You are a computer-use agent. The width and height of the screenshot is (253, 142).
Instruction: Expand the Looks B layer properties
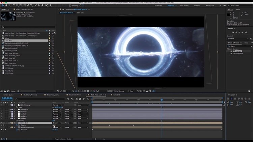pos(10,114)
